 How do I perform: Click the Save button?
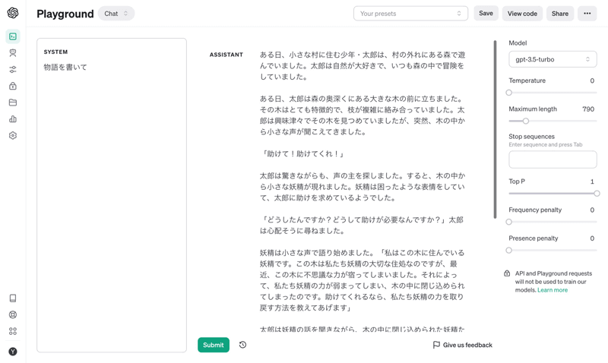click(486, 14)
